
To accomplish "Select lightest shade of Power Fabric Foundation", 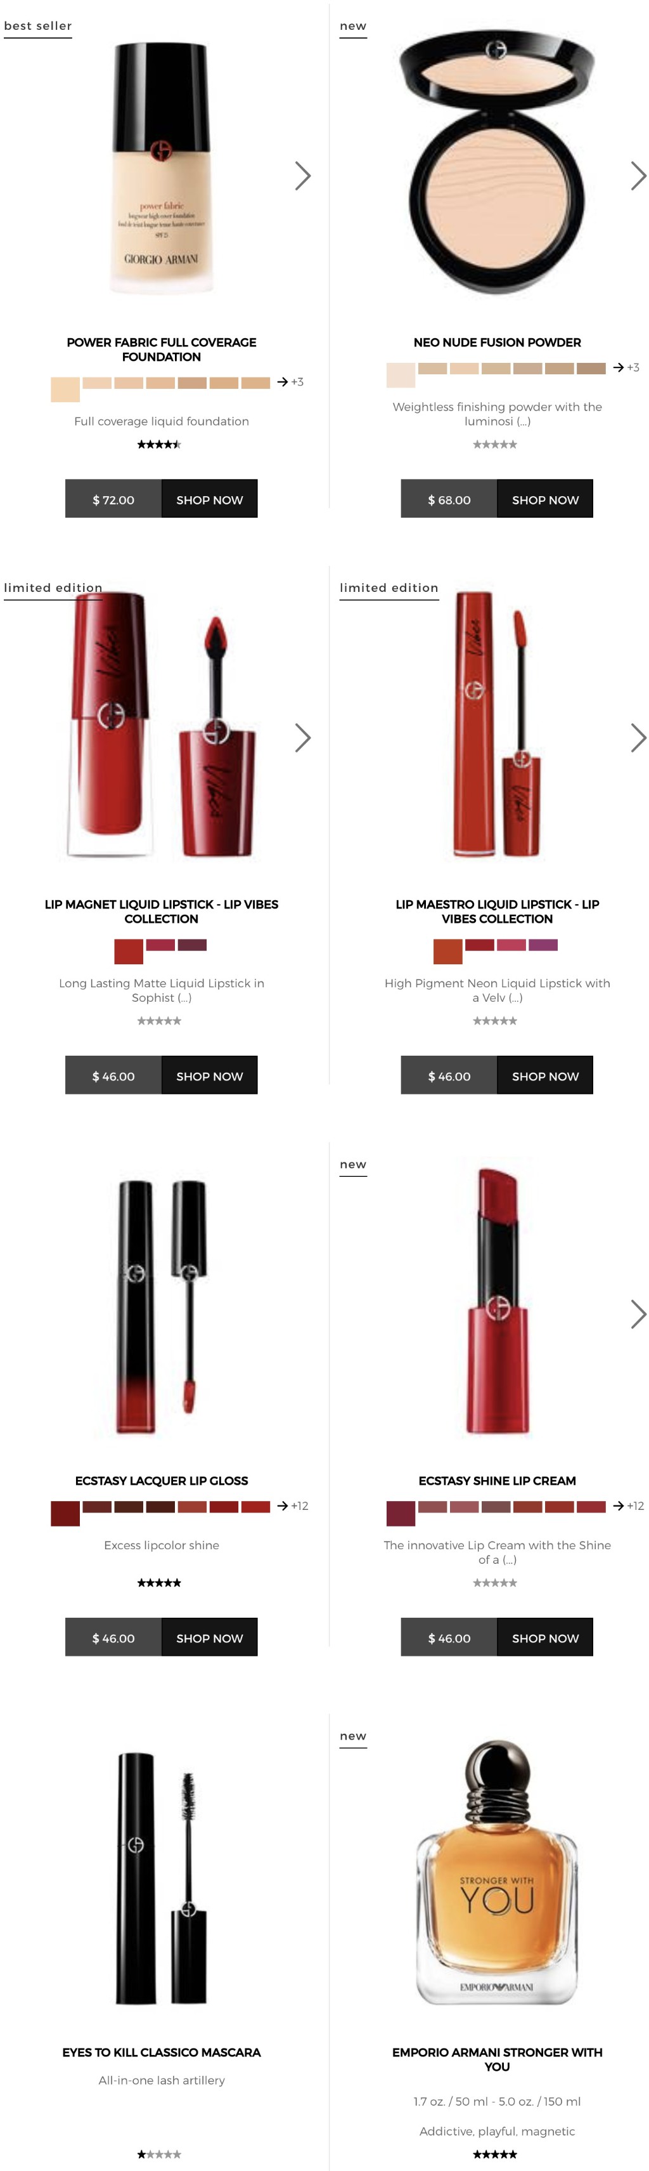I will tap(65, 390).
